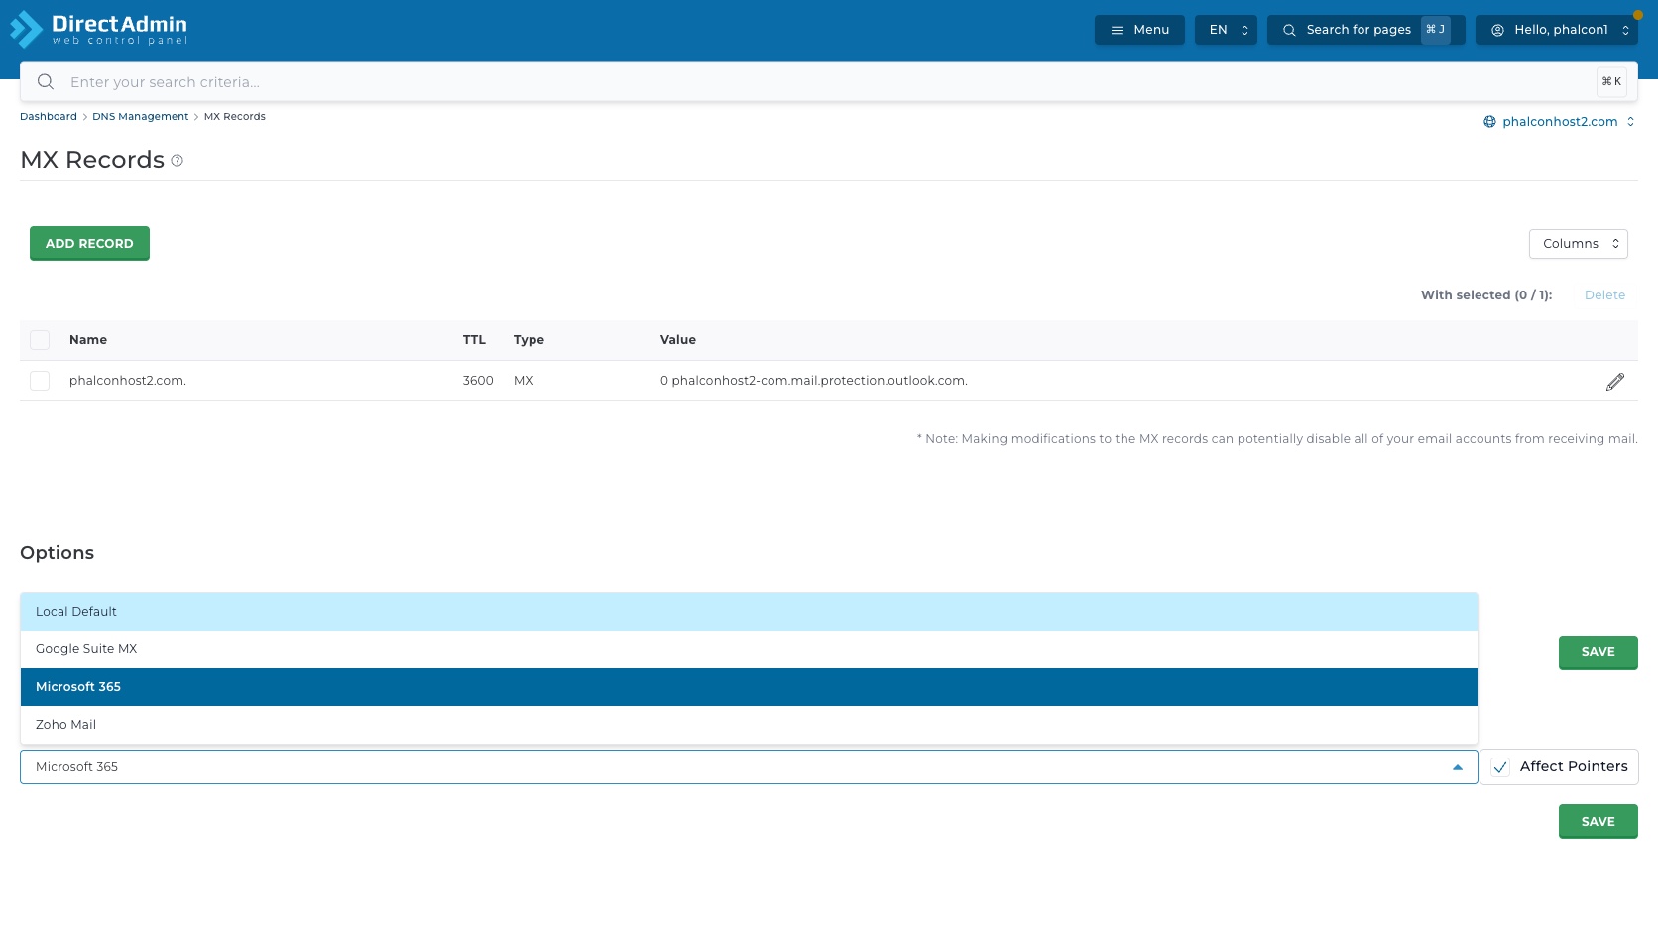
Task: Choose Google Suite MX option
Action: 749,649
